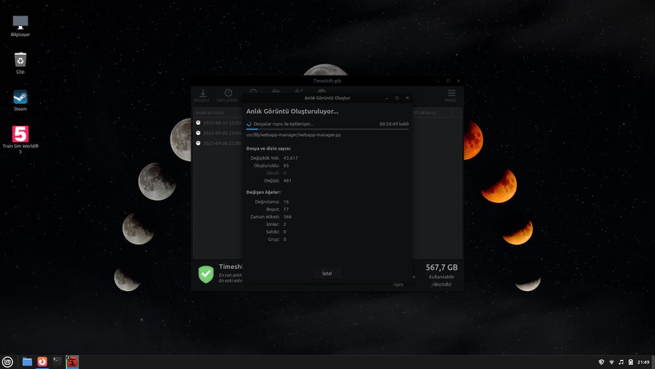Minimize the Anlık Görüntü Oluştur dialog
The width and height of the screenshot is (655, 369).
click(x=387, y=98)
